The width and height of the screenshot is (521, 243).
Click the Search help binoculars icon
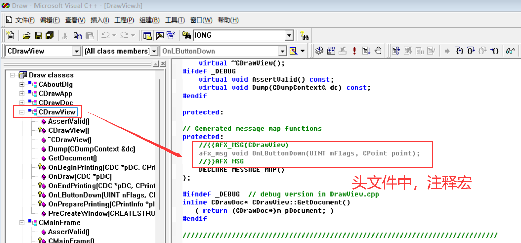coord(304,35)
